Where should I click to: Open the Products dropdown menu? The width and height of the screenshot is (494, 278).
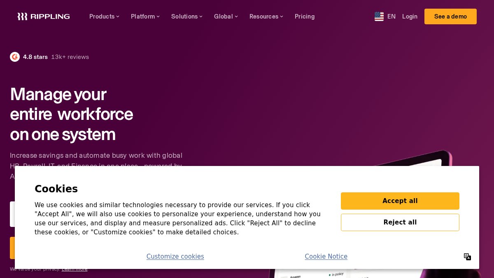click(104, 16)
